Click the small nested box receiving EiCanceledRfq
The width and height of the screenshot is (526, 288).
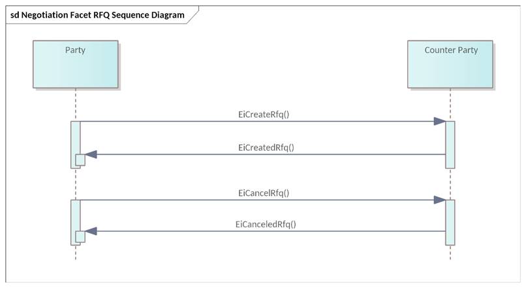pyautogui.click(x=80, y=236)
